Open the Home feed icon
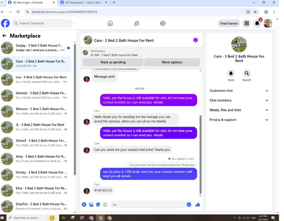284x221 pixels. click(x=110, y=23)
